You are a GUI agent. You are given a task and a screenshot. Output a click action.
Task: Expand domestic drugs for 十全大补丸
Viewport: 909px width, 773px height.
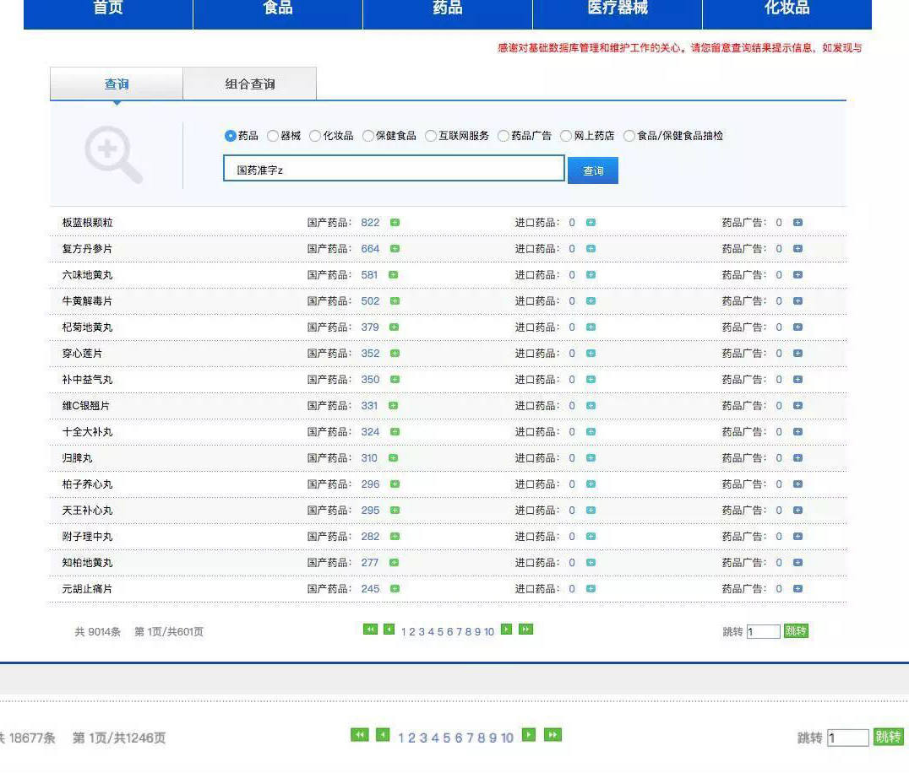(x=395, y=432)
